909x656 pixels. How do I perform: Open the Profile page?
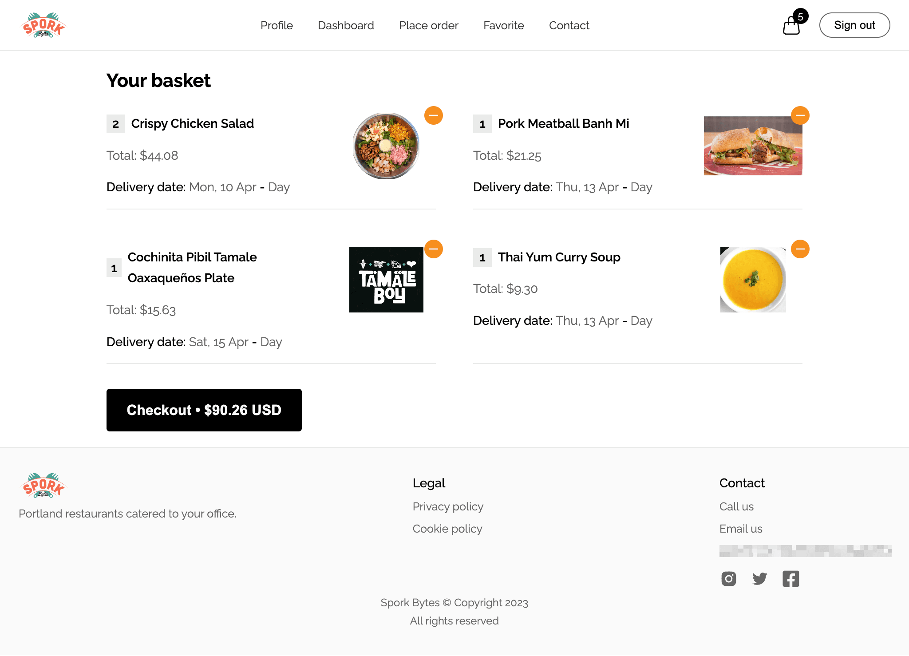277,25
